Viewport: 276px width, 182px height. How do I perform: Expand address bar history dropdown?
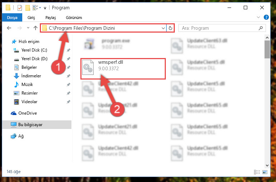[x=163, y=28]
